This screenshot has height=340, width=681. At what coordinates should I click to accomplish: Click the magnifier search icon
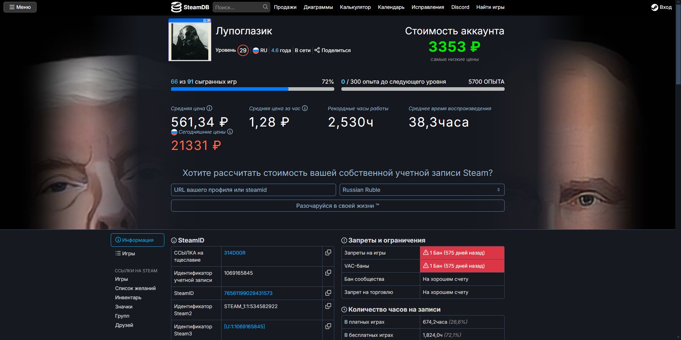pyautogui.click(x=265, y=7)
